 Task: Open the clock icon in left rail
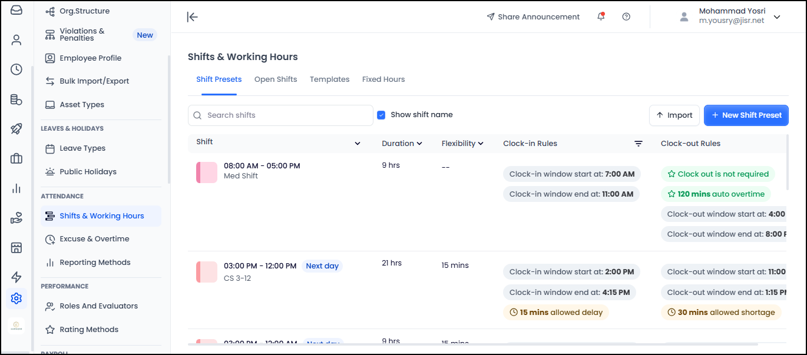tap(16, 69)
